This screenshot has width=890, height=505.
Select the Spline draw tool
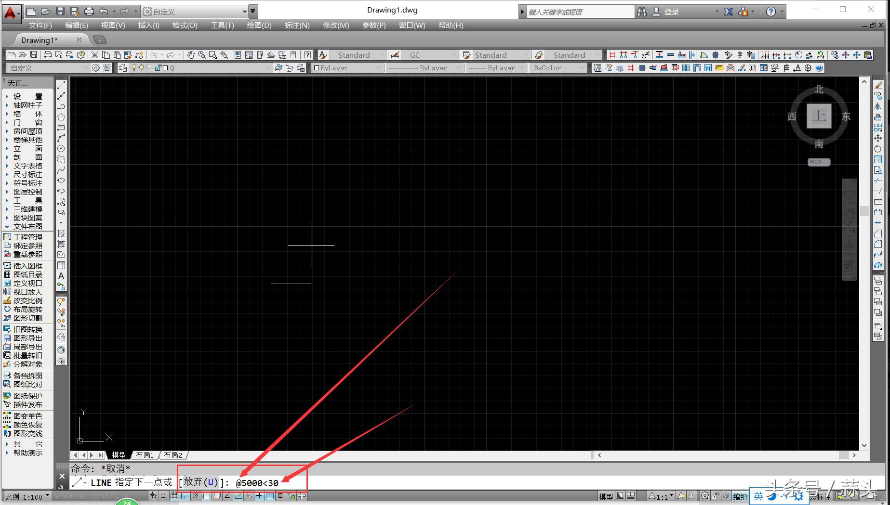[61, 170]
